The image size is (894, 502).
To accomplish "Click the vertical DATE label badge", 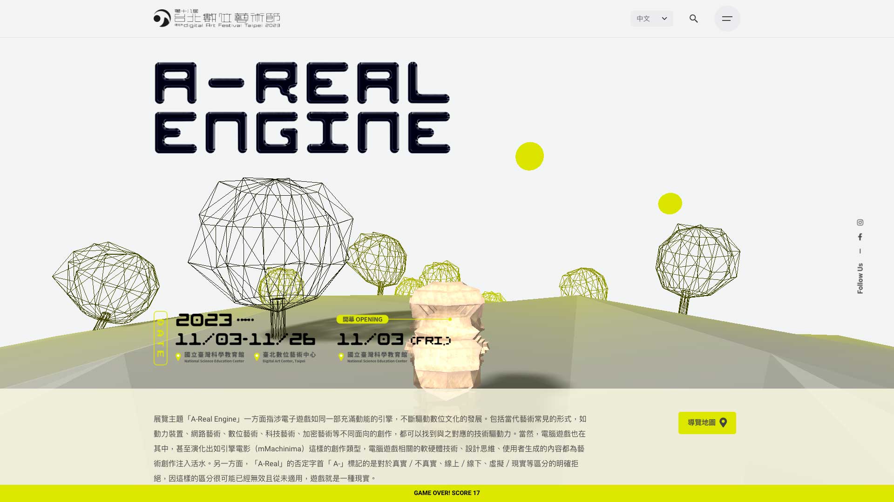I will 161,338.
